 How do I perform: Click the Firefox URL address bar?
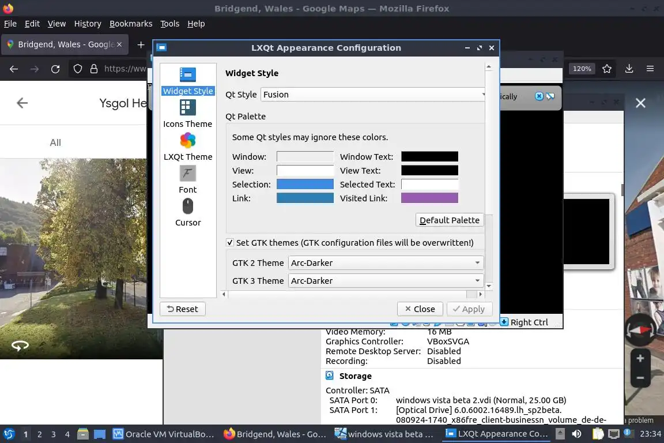[124, 69]
